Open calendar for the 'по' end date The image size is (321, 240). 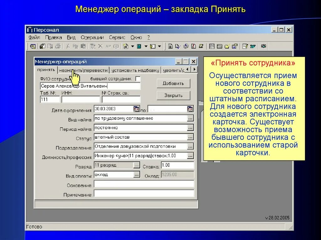click(x=190, y=109)
